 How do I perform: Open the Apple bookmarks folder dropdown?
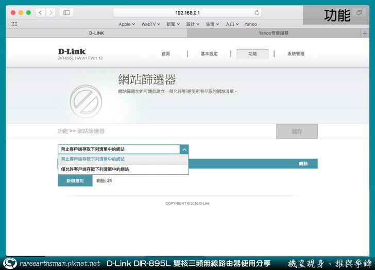point(127,24)
